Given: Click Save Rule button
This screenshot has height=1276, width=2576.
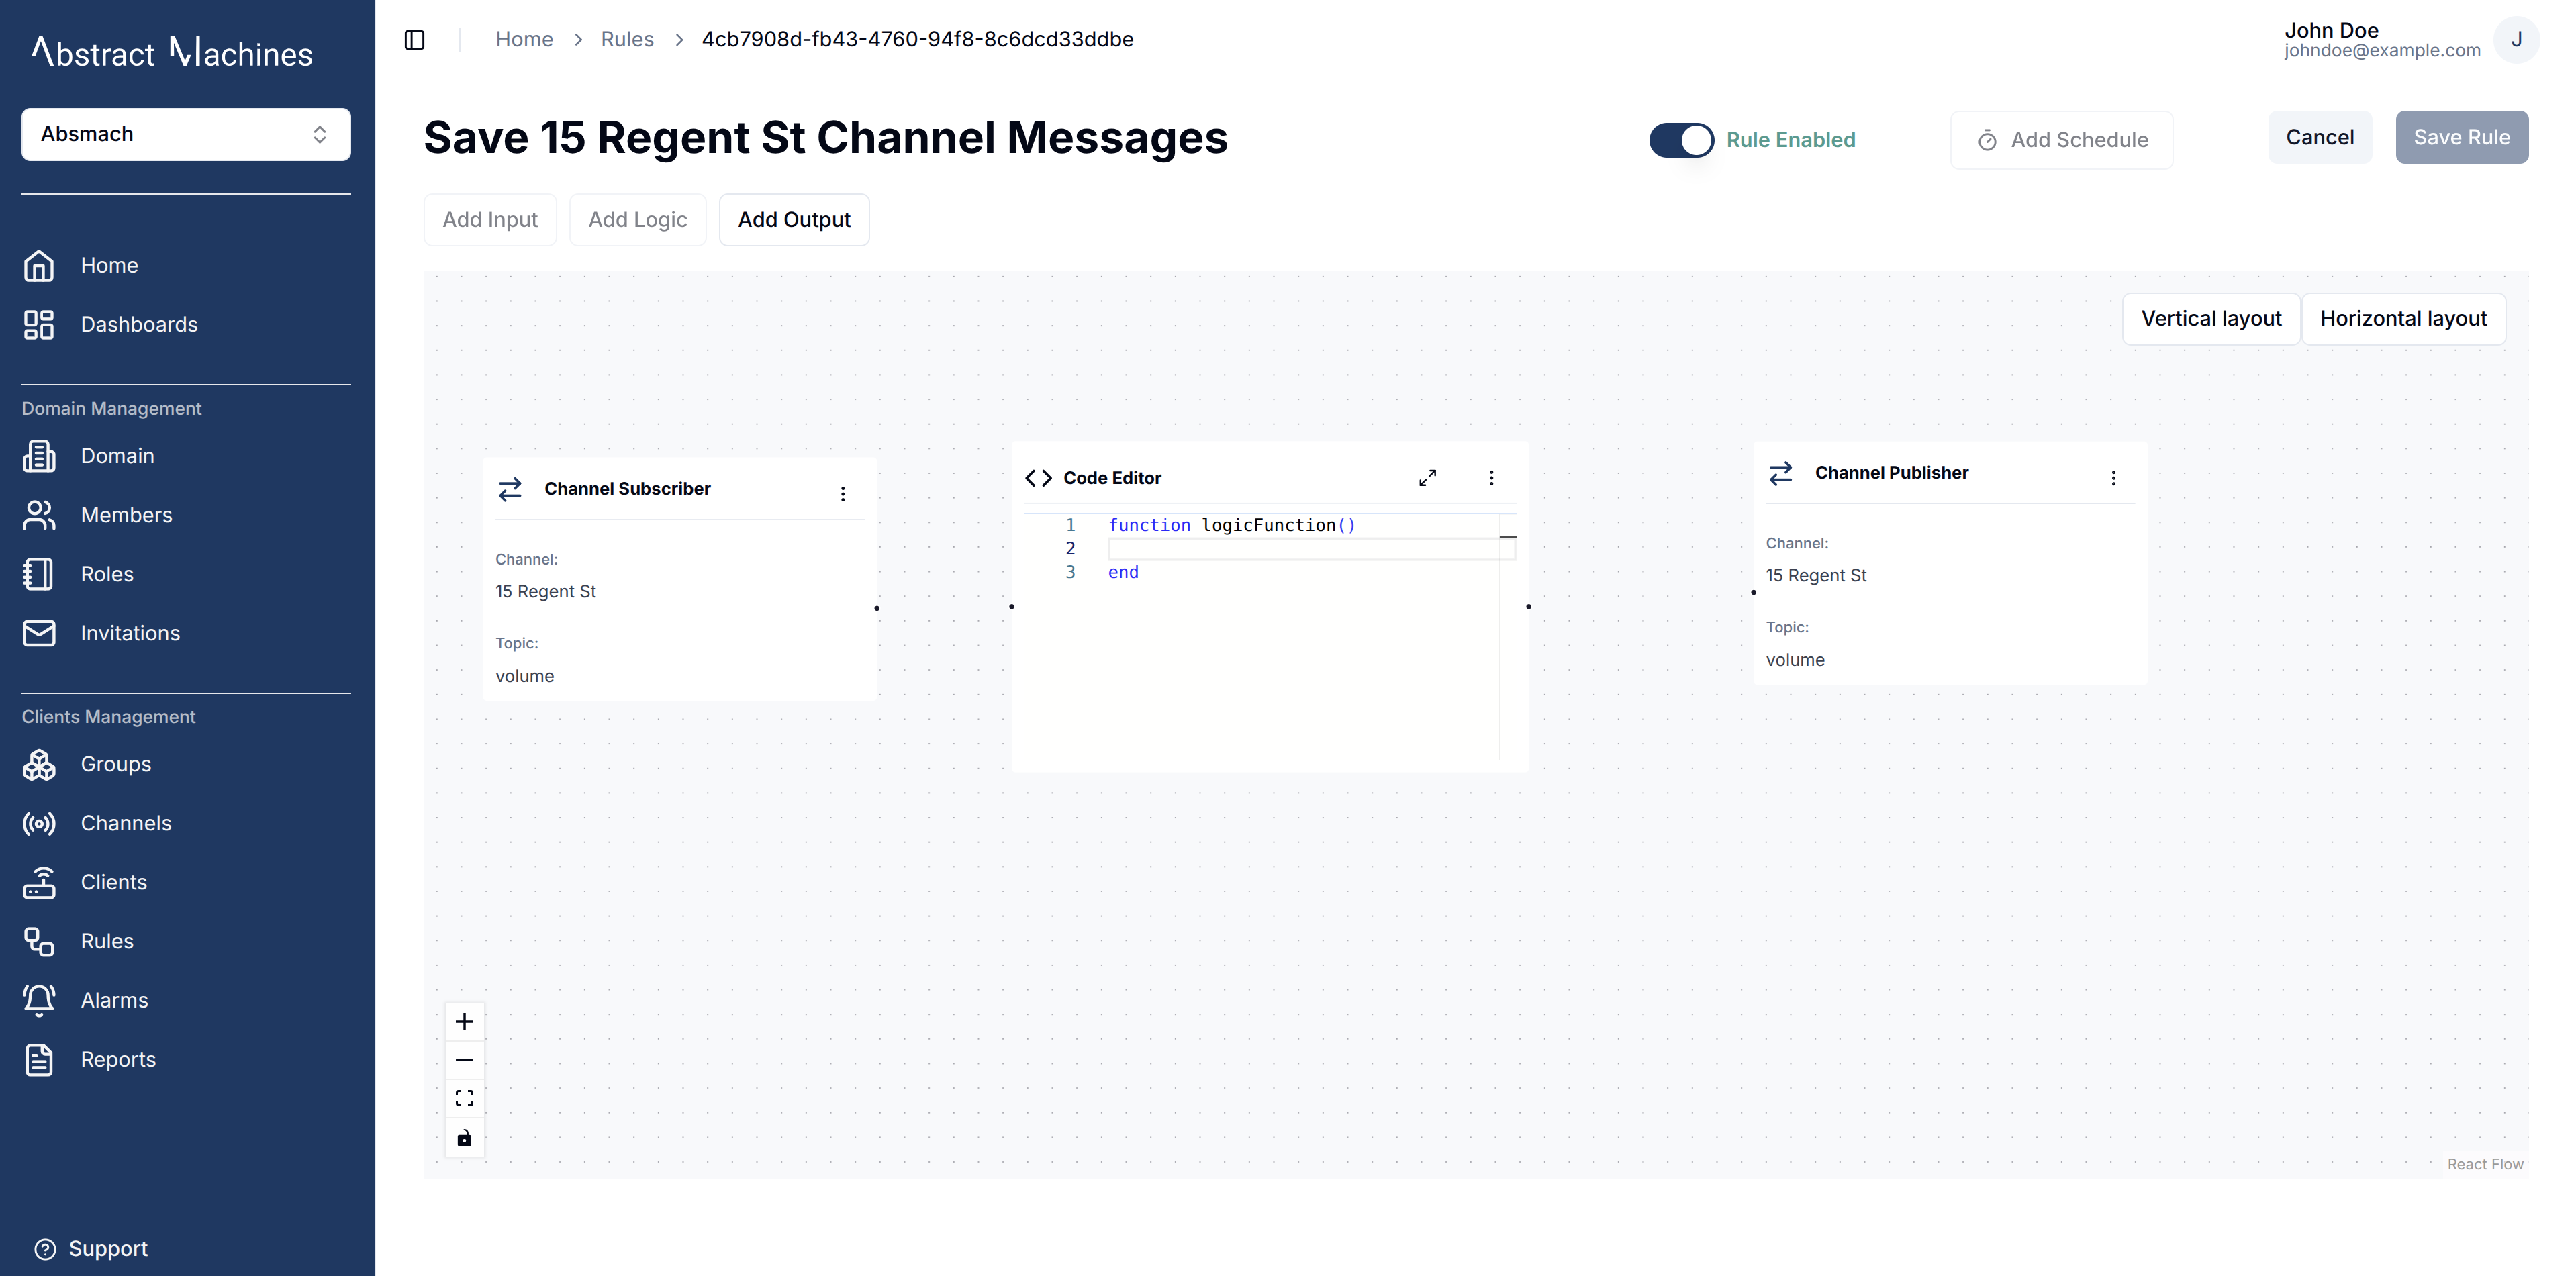Looking at the screenshot, I should pos(2461,137).
